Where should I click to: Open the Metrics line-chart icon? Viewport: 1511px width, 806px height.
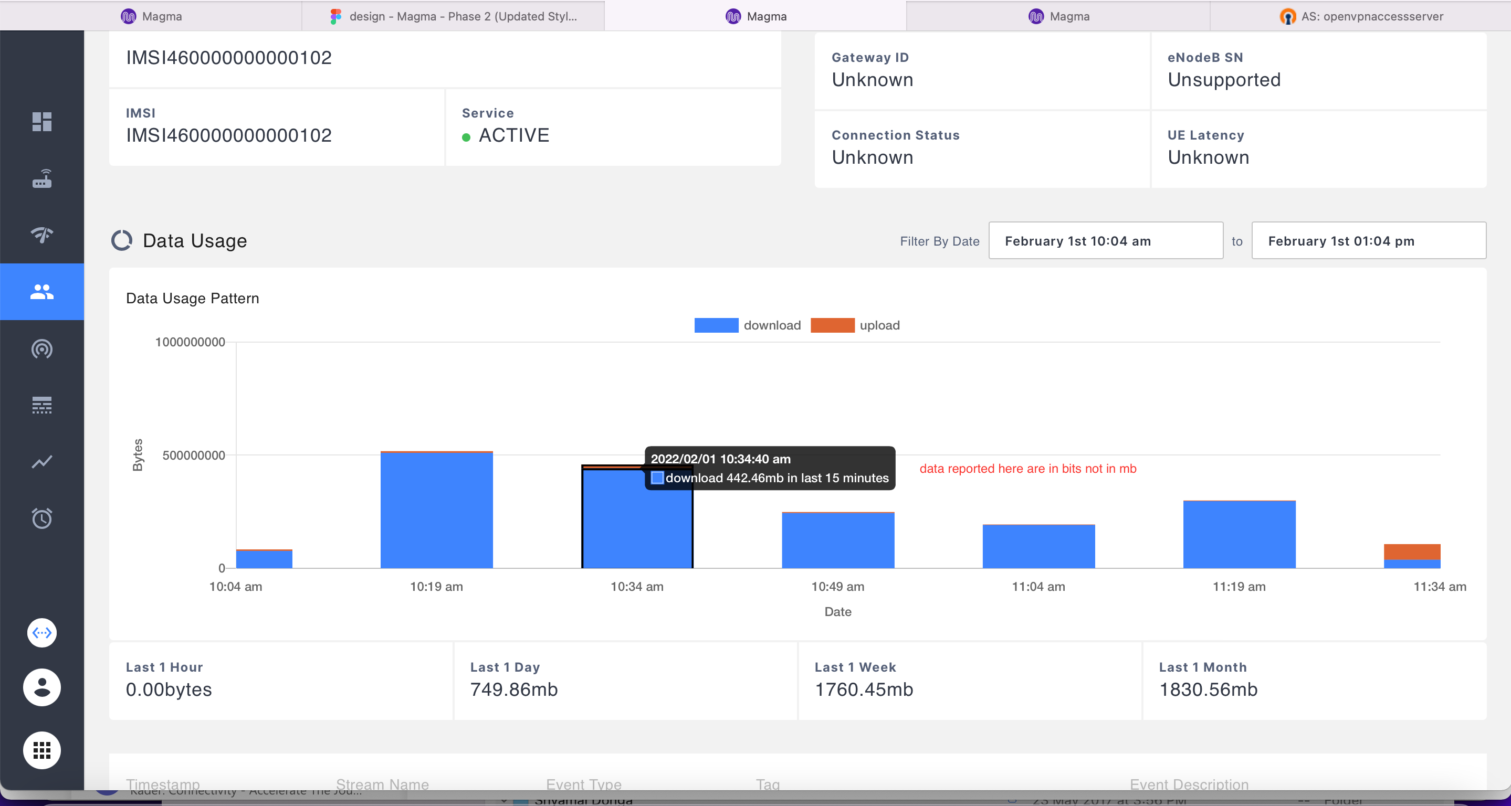(x=41, y=461)
